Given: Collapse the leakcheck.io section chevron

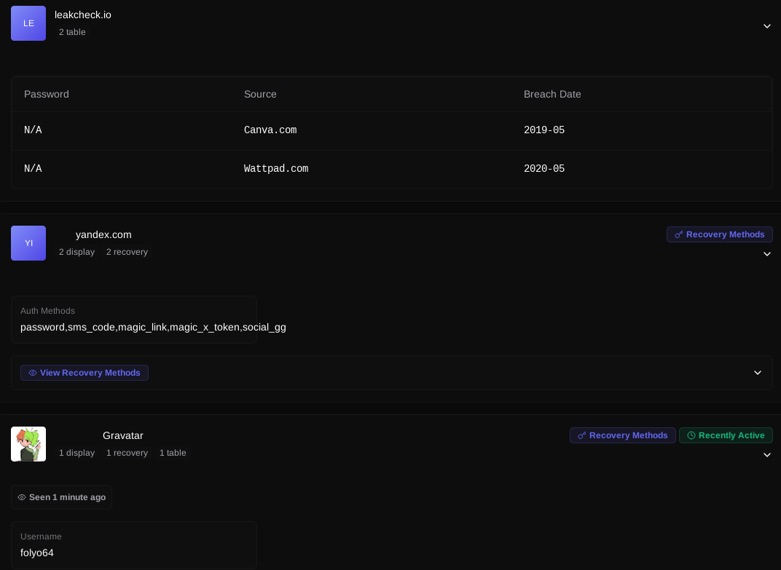Looking at the screenshot, I should point(767,26).
